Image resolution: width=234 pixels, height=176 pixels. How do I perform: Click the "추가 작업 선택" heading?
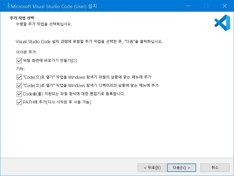pyautogui.click(x=22, y=18)
